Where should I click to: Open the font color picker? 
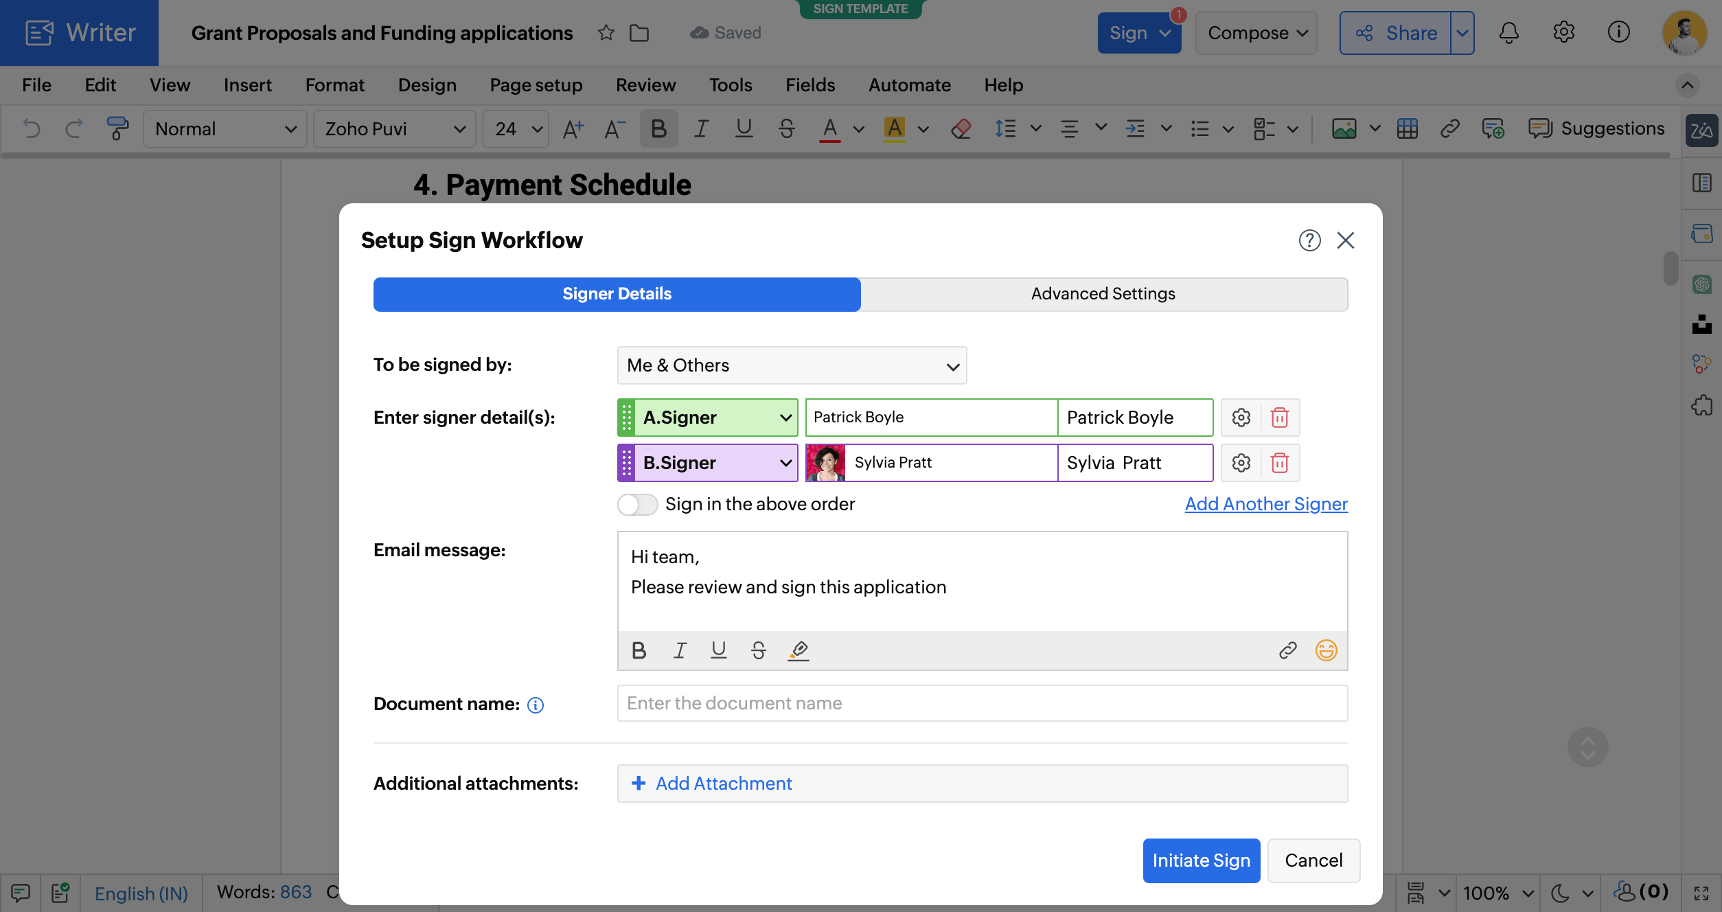coord(858,128)
